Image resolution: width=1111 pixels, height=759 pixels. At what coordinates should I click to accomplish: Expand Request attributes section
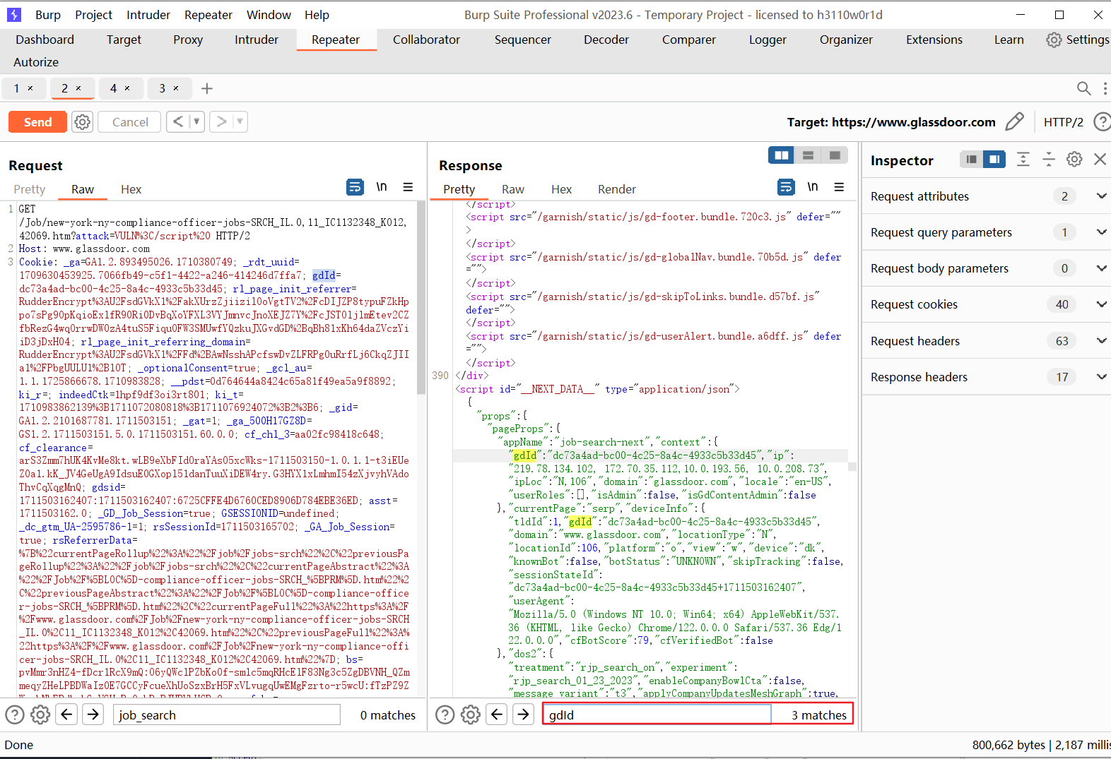click(x=1100, y=196)
